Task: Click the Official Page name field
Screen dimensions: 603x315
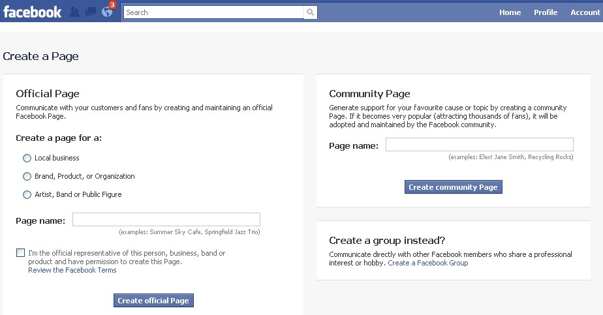Action: click(x=166, y=220)
